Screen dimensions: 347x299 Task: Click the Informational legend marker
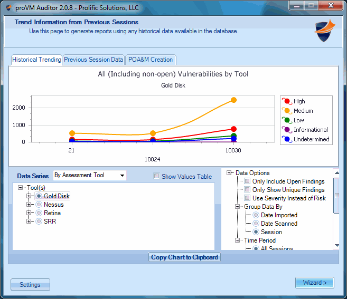click(287, 130)
